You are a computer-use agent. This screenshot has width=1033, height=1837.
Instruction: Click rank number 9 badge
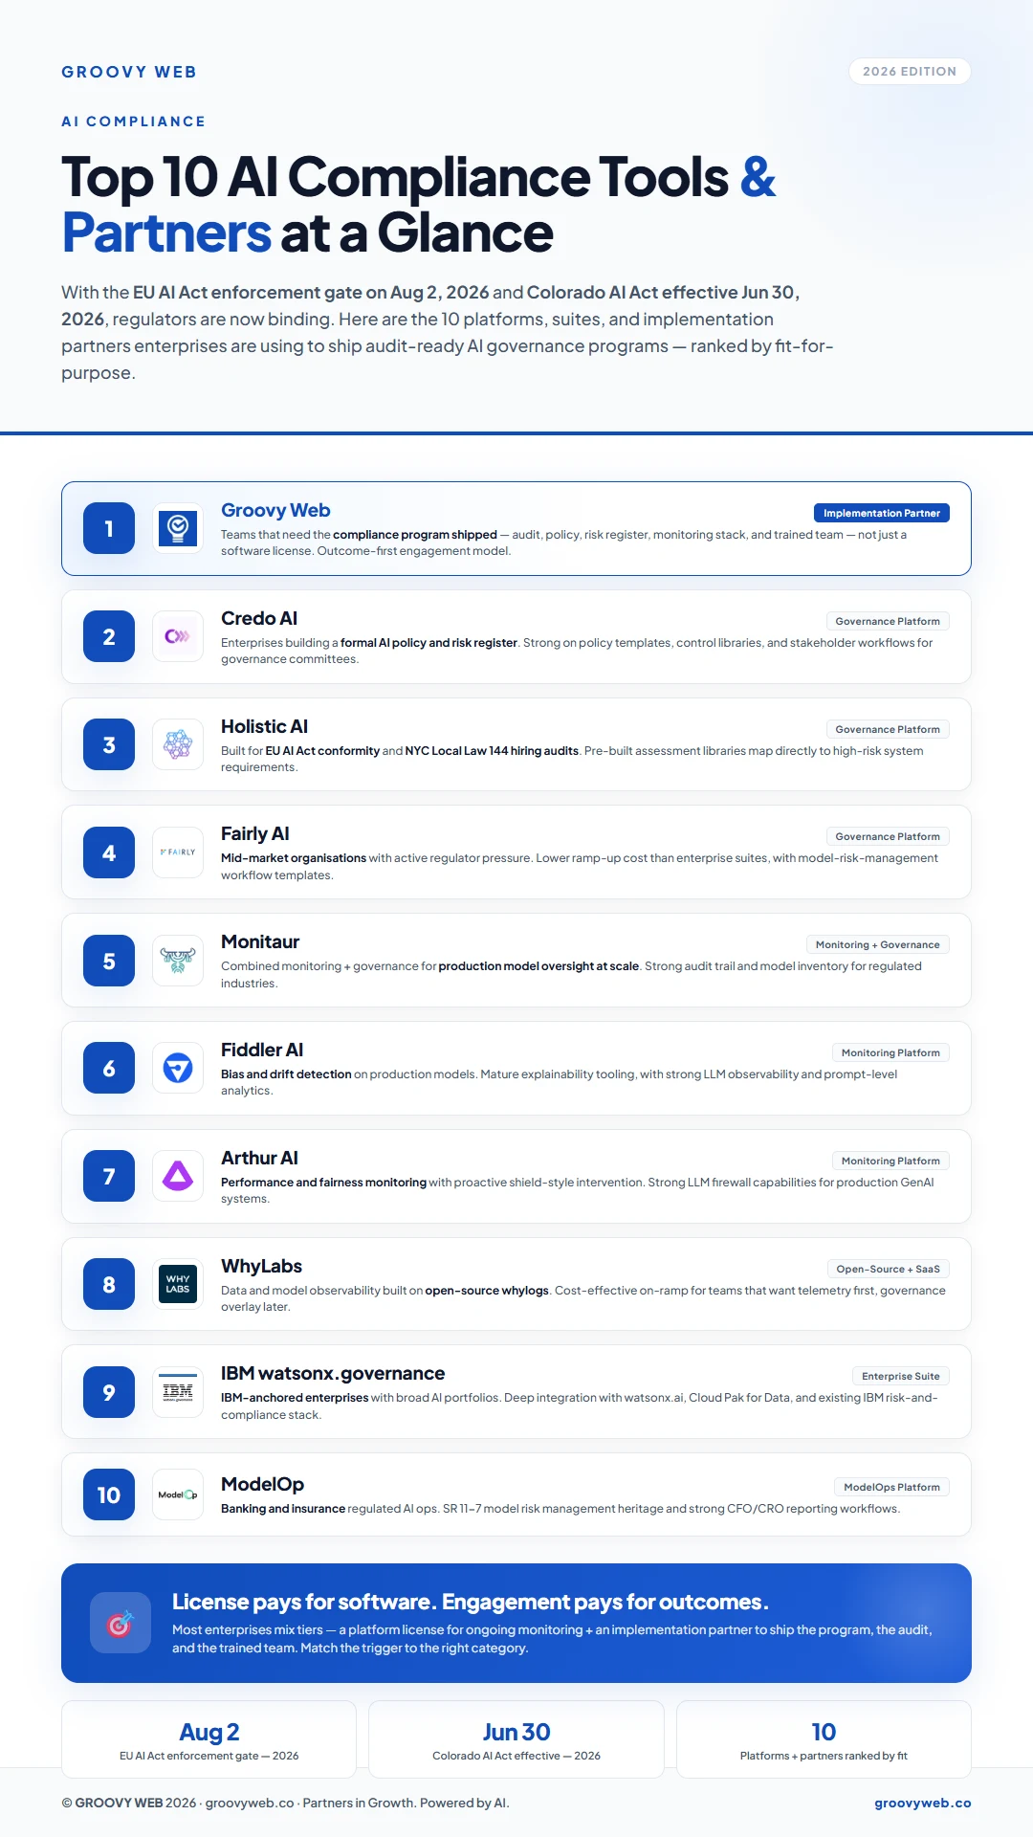point(109,1392)
